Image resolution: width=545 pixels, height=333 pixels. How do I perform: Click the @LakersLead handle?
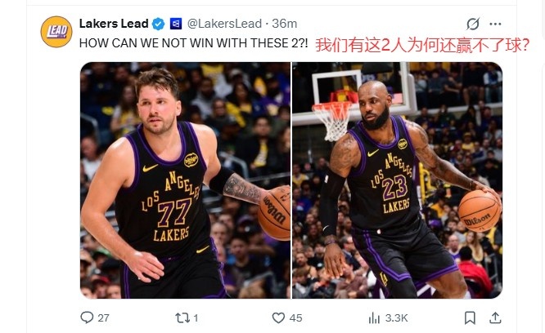coord(224,24)
